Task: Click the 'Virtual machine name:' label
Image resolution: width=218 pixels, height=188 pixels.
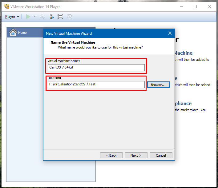Action: click(x=64, y=61)
